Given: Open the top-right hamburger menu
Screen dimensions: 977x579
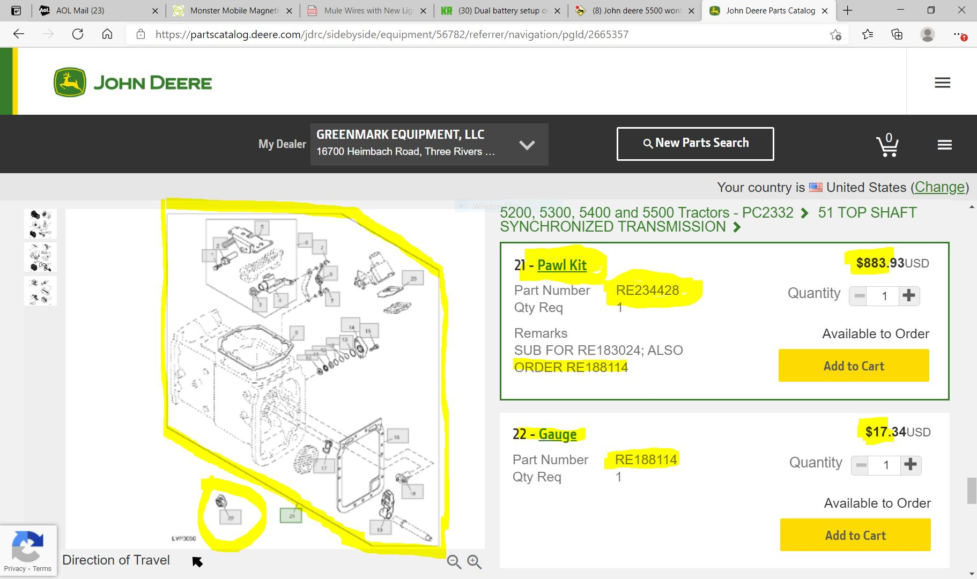Looking at the screenshot, I should tap(942, 83).
